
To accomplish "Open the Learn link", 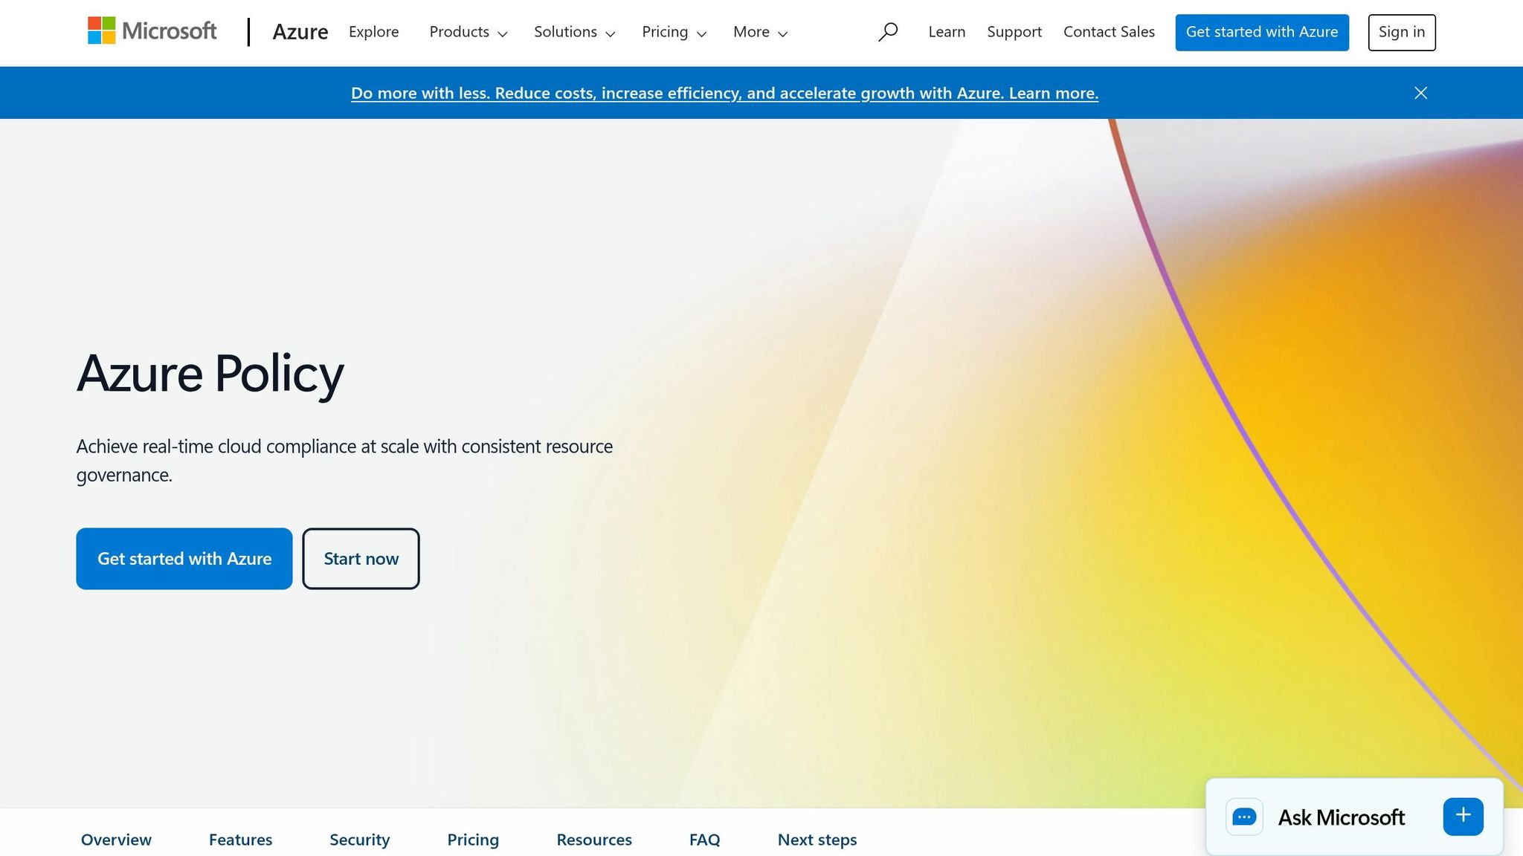I will (947, 32).
